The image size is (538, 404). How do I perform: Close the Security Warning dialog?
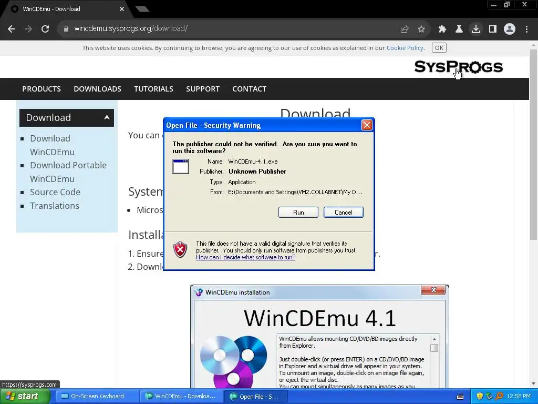pos(367,125)
